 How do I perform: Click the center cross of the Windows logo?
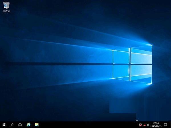(130, 64)
